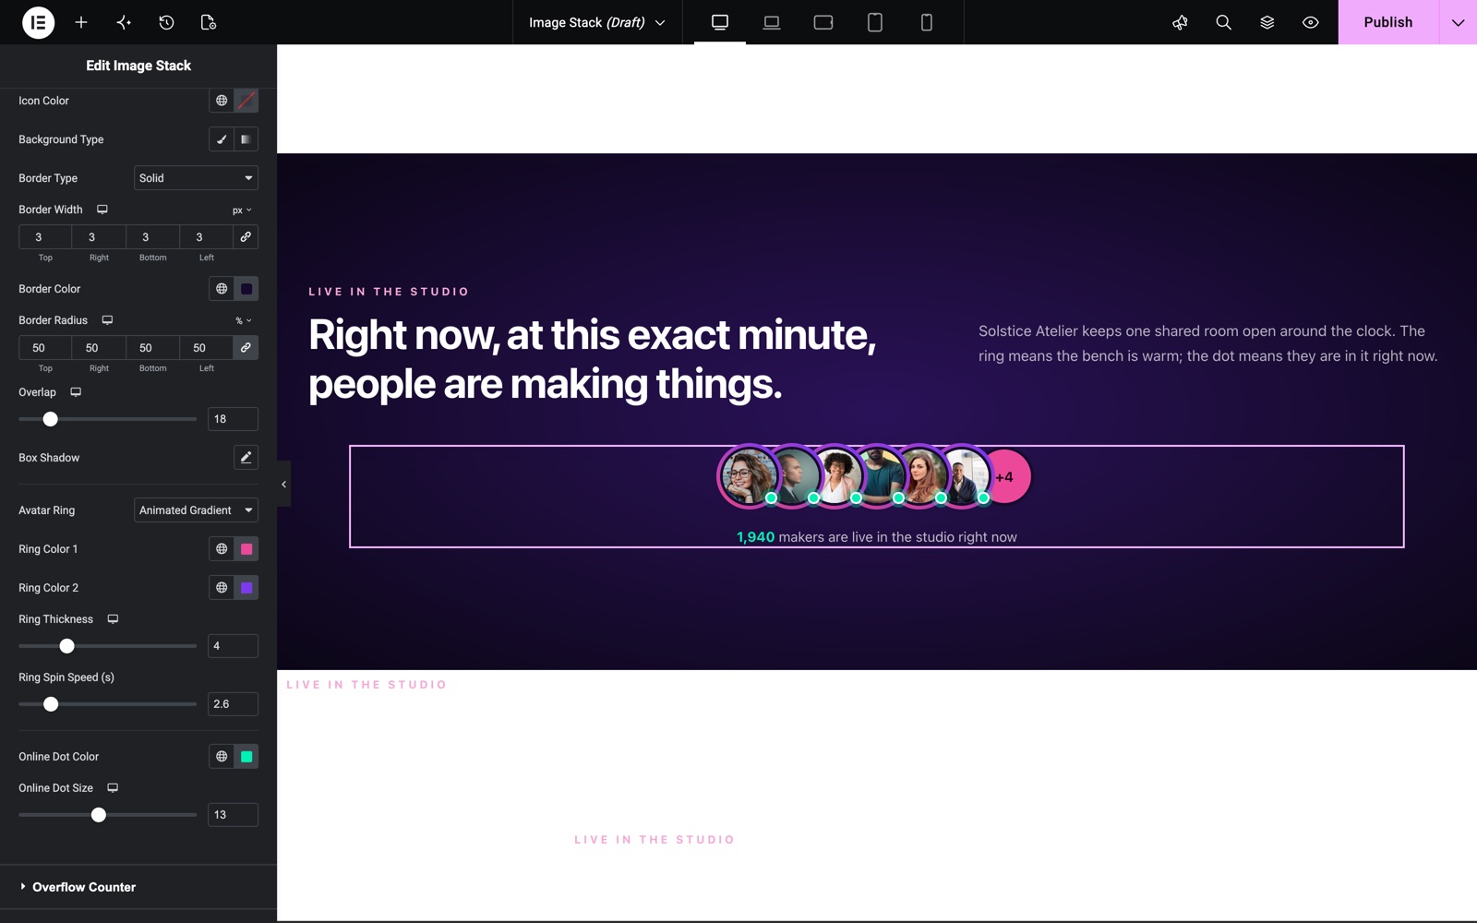Viewport: 1477px width, 923px height.
Task: Open the Avatar Ring dropdown
Action: 196,510
